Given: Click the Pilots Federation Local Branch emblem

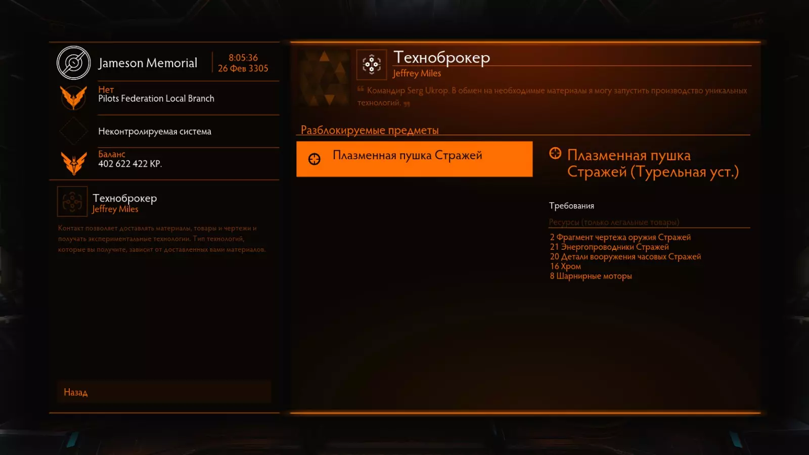Looking at the screenshot, I should point(74,98).
